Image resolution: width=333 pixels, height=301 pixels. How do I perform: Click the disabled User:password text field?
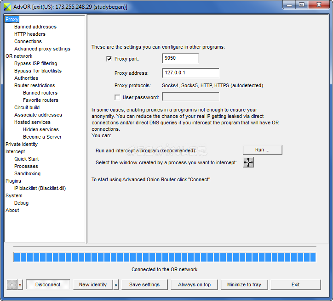190,97
